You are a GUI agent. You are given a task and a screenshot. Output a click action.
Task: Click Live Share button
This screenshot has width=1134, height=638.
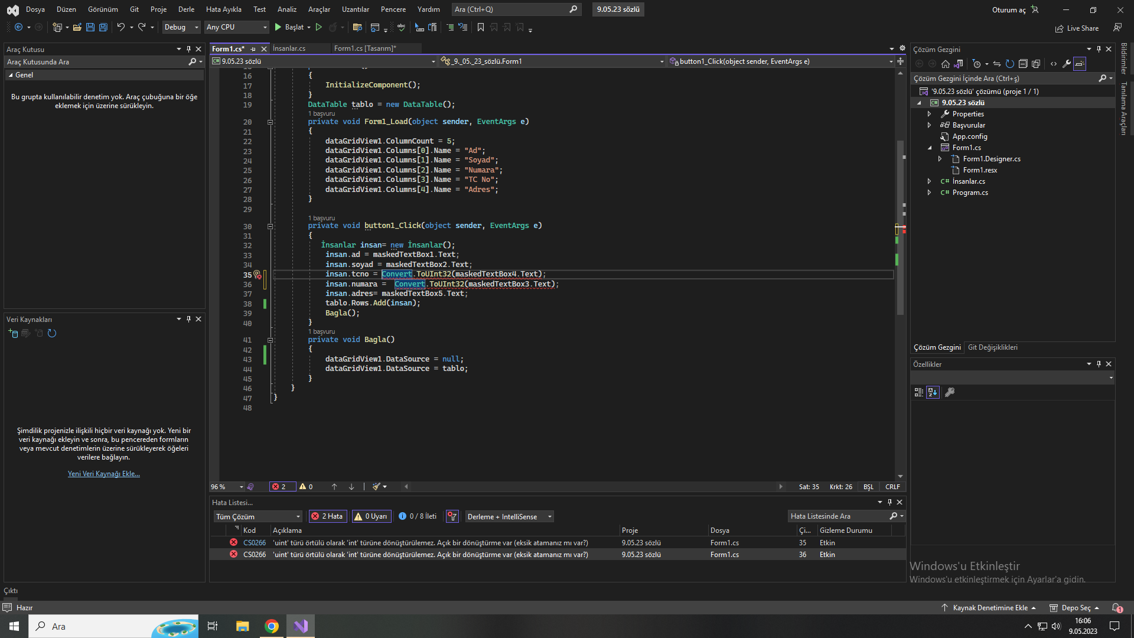[x=1077, y=28]
